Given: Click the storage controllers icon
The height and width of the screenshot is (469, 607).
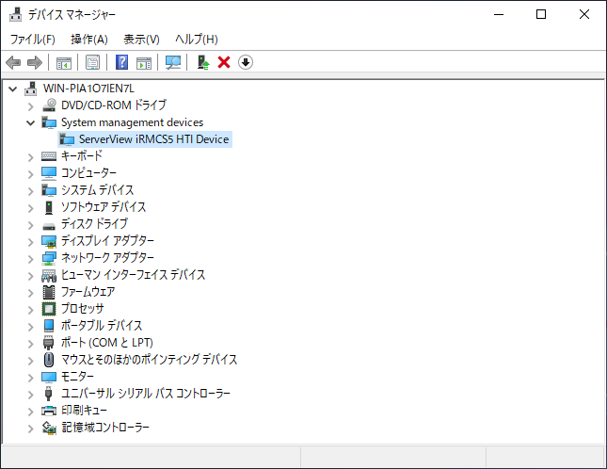Looking at the screenshot, I should point(49,428).
